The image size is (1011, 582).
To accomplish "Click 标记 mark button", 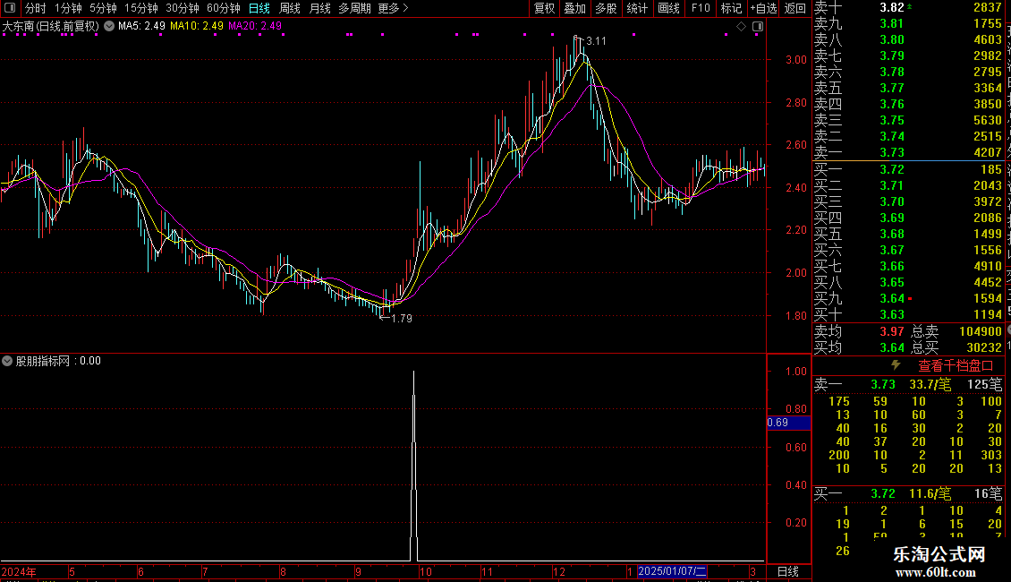I will coord(731,8).
